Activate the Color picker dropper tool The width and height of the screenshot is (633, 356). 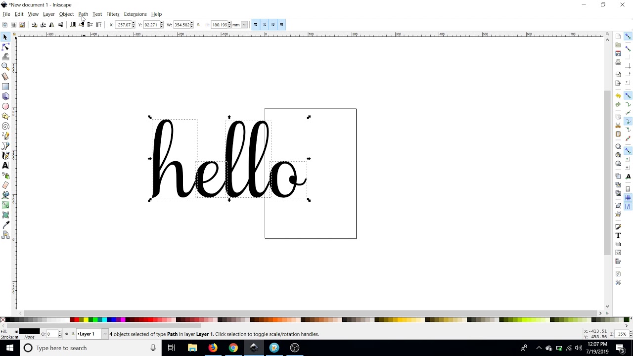click(x=5, y=225)
